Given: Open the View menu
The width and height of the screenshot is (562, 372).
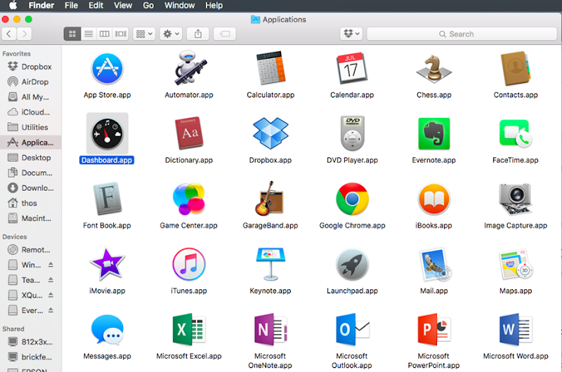Looking at the screenshot, I should [123, 6].
